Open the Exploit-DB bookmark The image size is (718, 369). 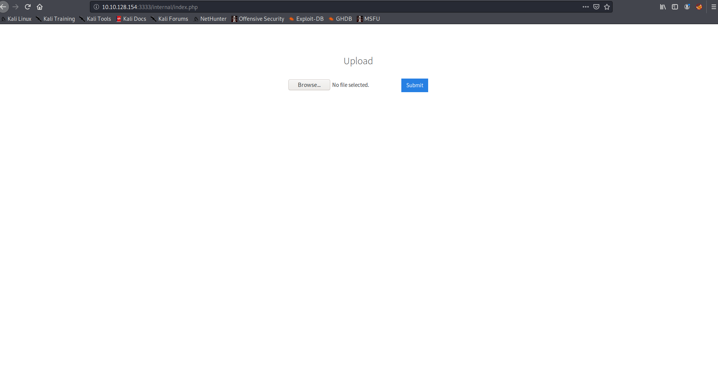306,19
